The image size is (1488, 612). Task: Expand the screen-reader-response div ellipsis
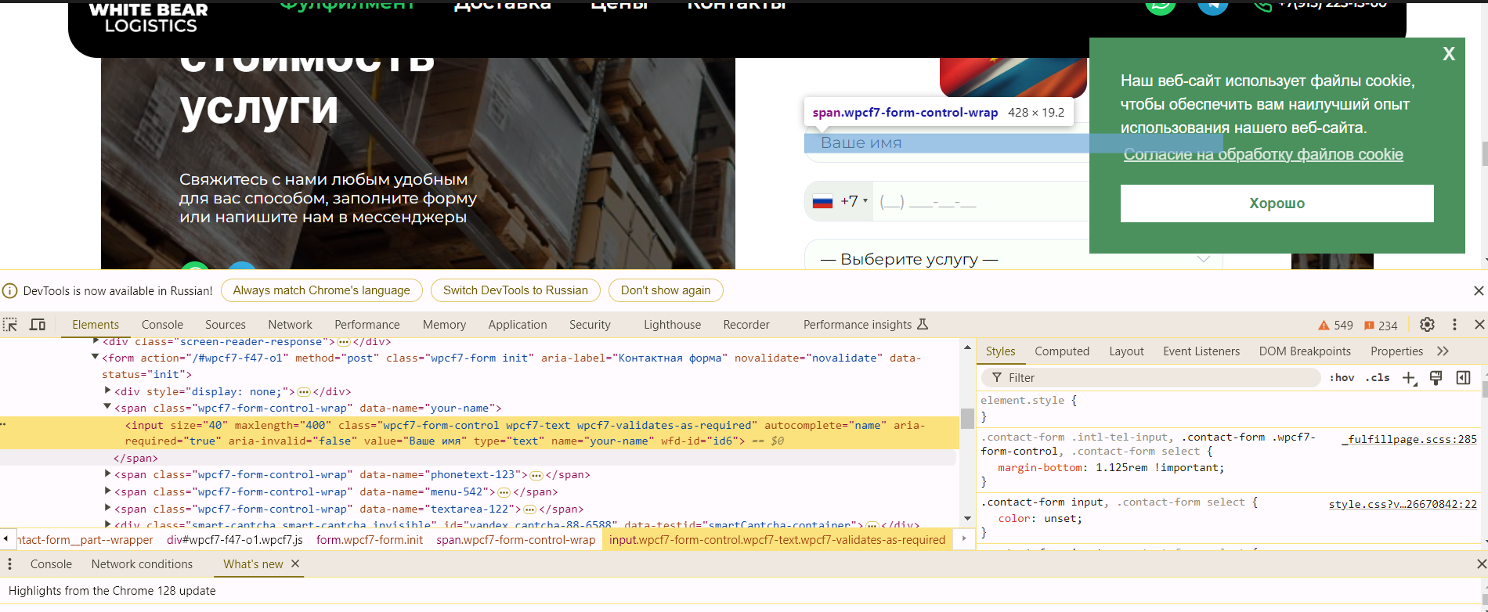(344, 342)
